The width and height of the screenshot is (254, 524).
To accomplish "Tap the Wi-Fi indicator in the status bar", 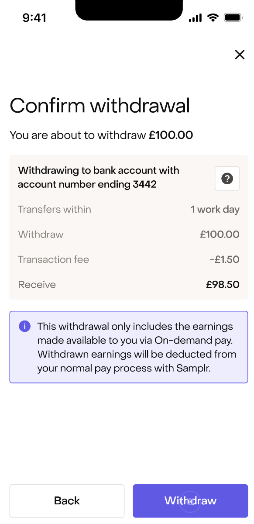I will 213,17.
